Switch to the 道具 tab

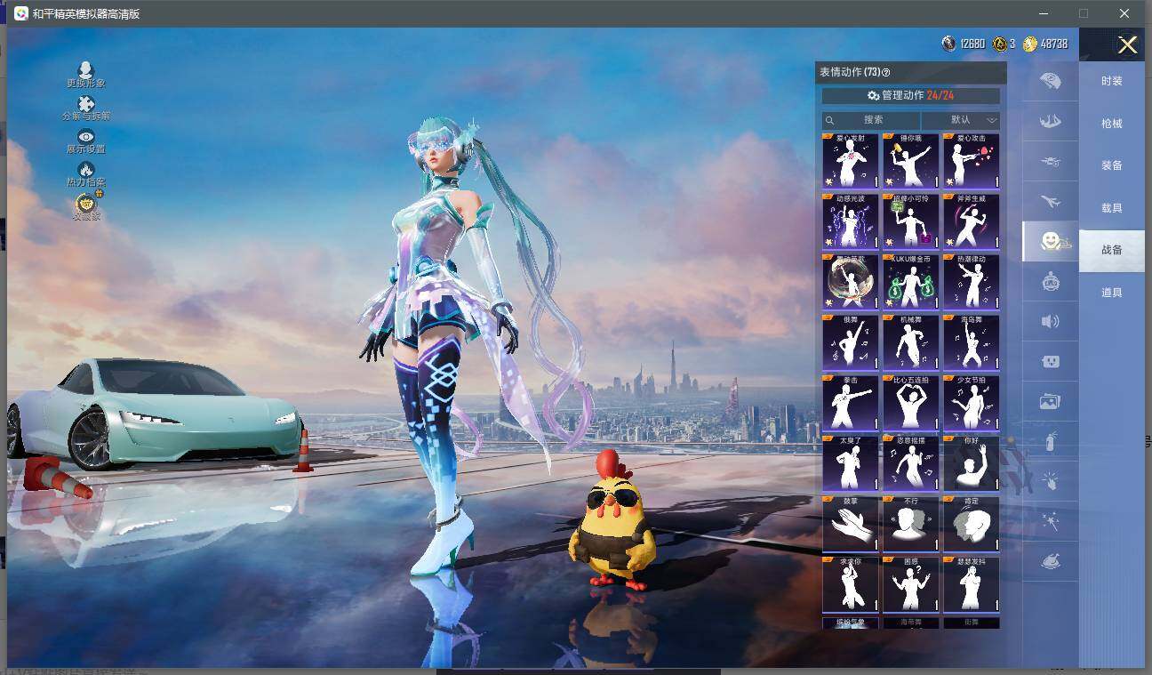[x=1112, y=293]
